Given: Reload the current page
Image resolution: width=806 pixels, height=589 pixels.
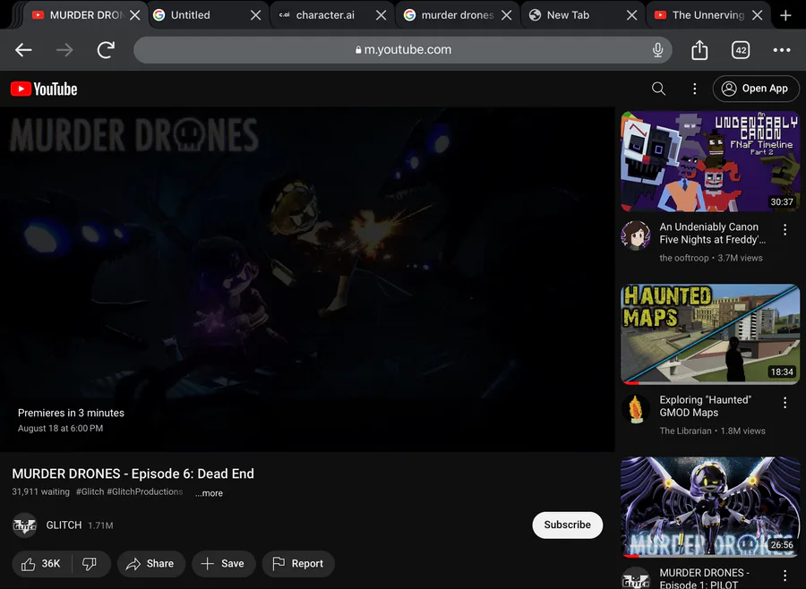Looking at the screenshot, I should tap(106, 50).
